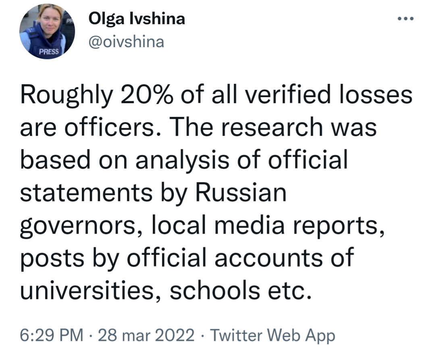The width and height of the screenshot is (428, 361).
Task: Click the PRESS label in the avatar
Action: coord(49,52)
